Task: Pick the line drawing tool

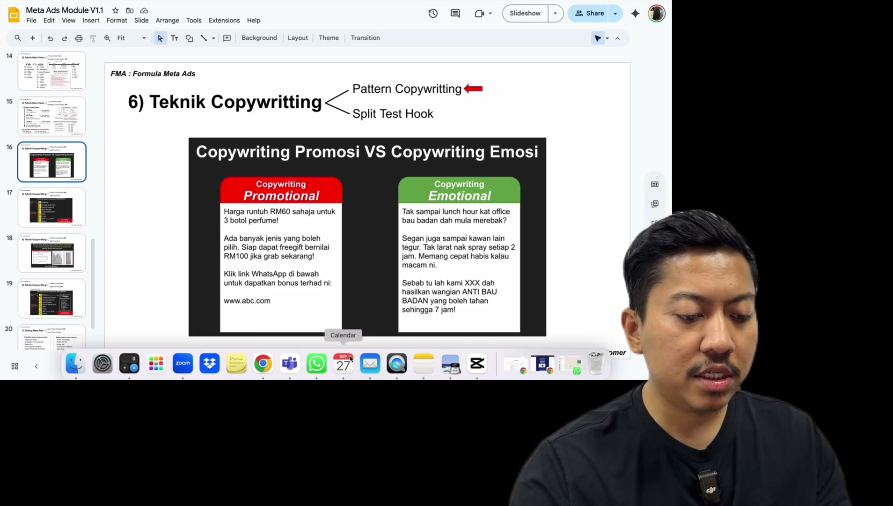Action: (204, 38)
